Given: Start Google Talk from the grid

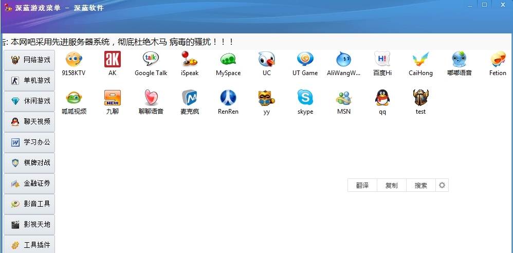Looking at the screenshot, I should [151, 59].
